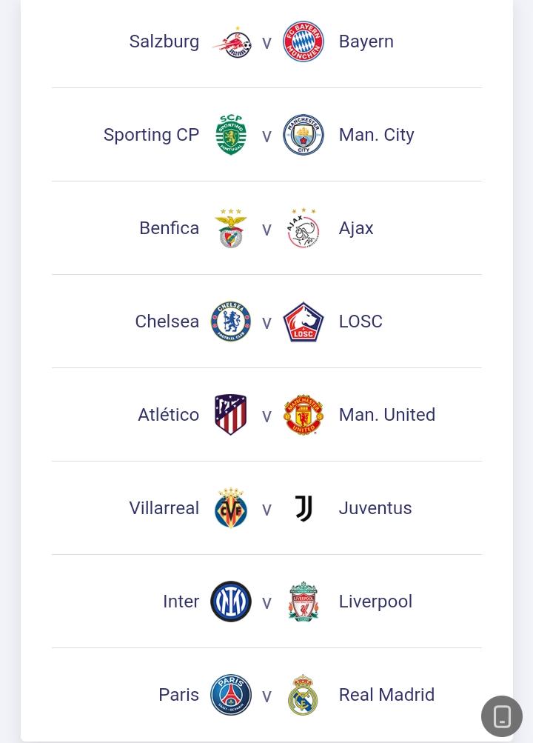
Task: Open the Villarreal club crest
Action: pyautogui.click(x=231, y=508)
